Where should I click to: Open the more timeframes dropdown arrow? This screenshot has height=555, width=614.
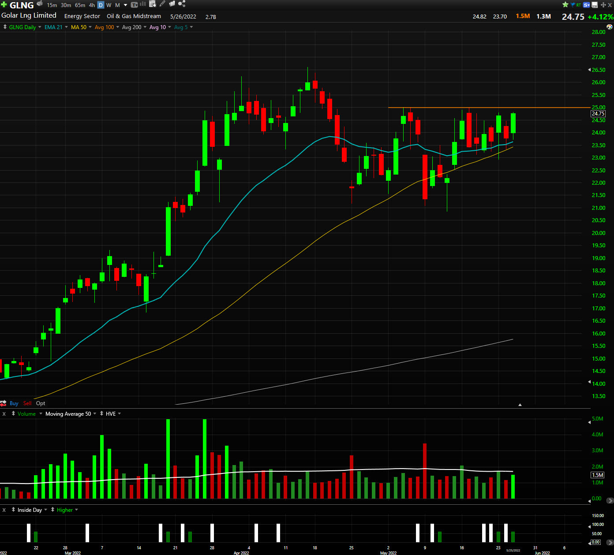coord(125,5)
